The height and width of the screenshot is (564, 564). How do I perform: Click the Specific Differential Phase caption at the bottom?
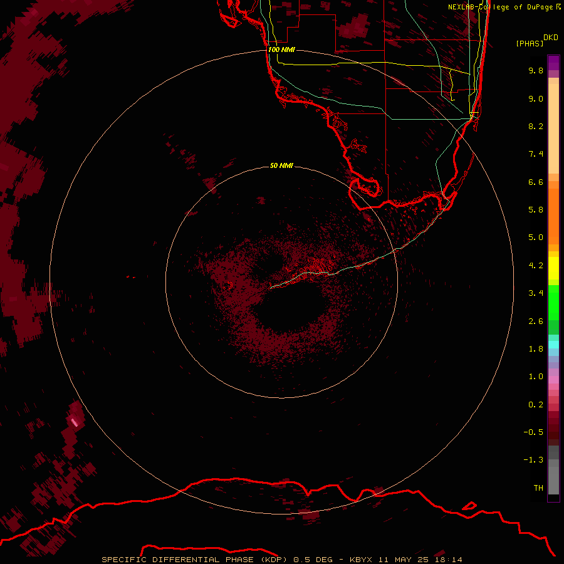pyautogui.click(x=281, y=560)
